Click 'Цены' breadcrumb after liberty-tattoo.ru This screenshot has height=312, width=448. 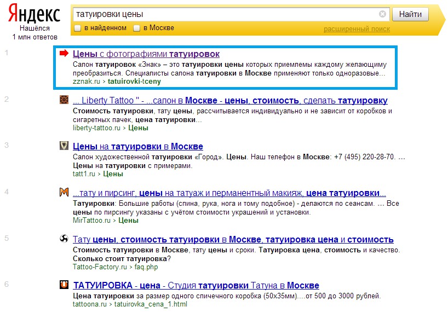pos(138,128)
